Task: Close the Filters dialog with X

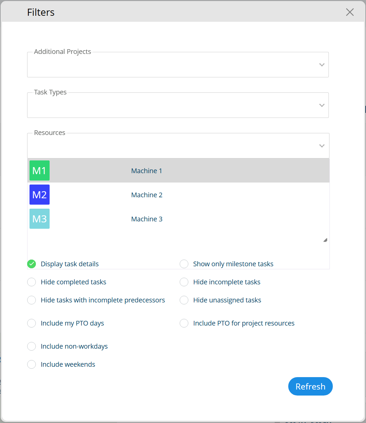Action: pyautogui.click(x=350, y=12)
